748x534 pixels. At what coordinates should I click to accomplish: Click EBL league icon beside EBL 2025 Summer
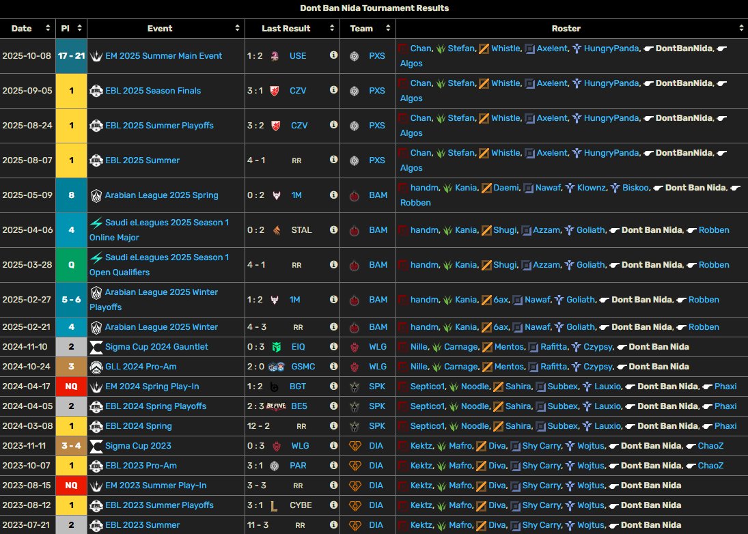(x=96, y=160)
